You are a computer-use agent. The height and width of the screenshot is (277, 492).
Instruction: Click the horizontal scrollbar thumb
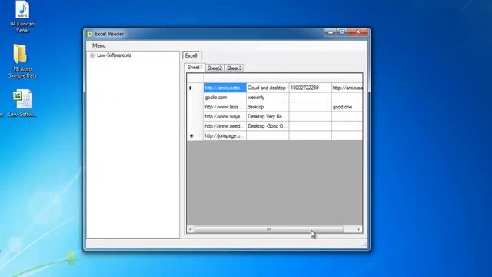(x=268, y=229)
